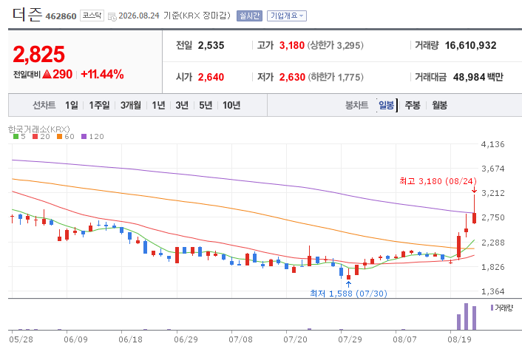Select the 1년 line chart period
522x352 pixels.
[x=158, y=105]
